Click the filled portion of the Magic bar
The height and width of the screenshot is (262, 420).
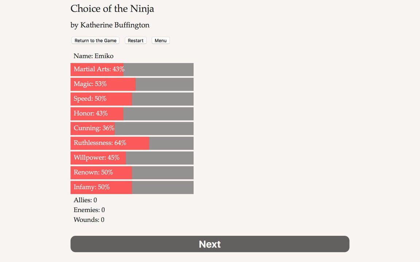click(x=102, y=84)
